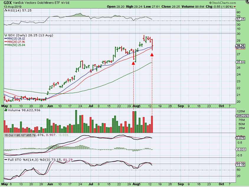
Task: Click the 125M label on the volume axis
Action: tap(241, 111)
